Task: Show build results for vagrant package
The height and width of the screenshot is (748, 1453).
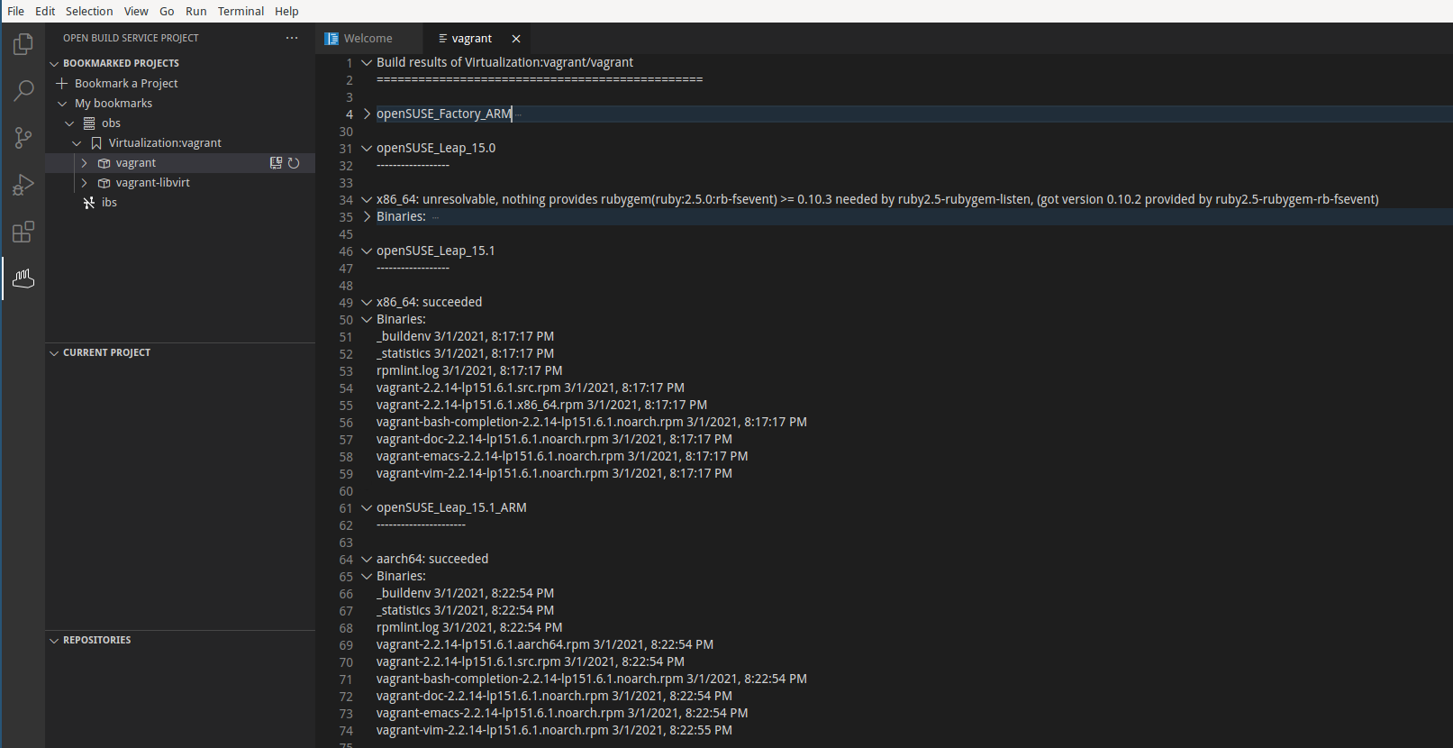Action: [277, 163]
